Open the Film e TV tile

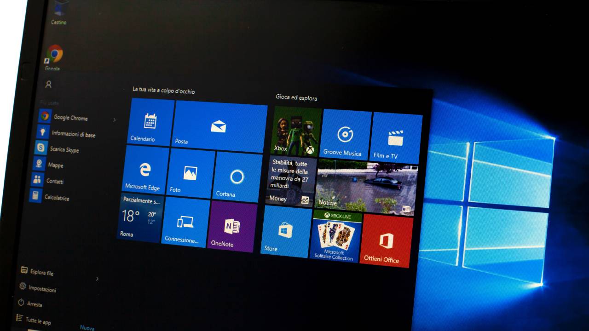coord(396,138)
